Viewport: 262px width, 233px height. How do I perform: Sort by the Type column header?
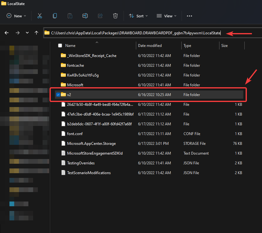[x=187, y=46]
